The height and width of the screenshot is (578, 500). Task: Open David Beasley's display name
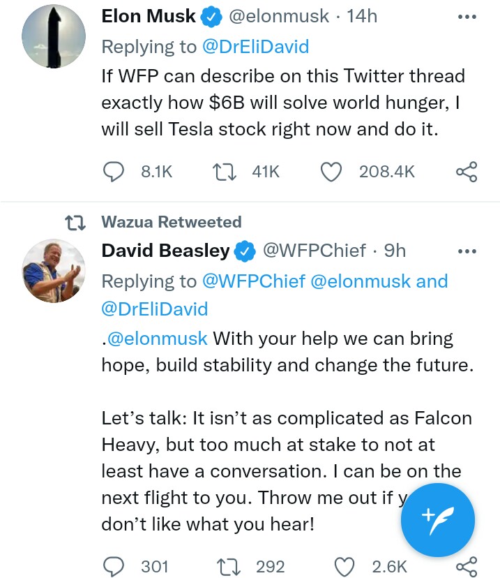click(x=165, y=251)
